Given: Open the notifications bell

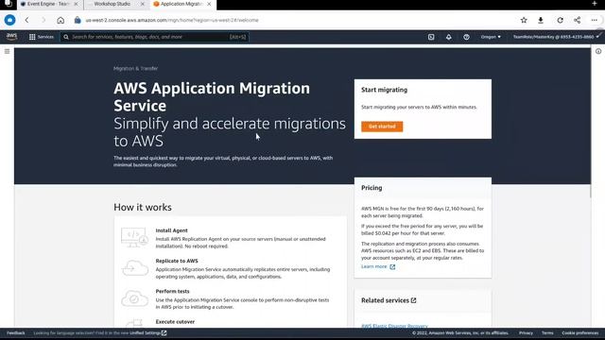Looking at the screenshot, I should 449,37.
